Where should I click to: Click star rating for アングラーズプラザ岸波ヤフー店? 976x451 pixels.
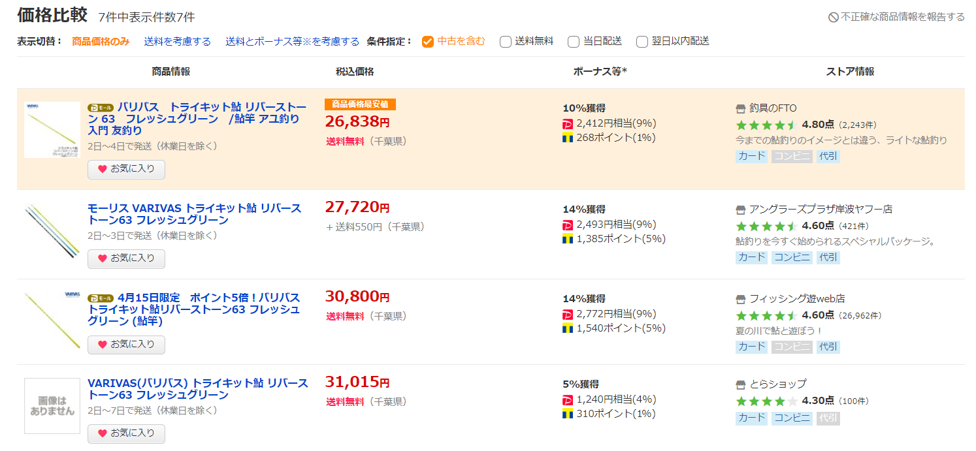click(766, 226)
